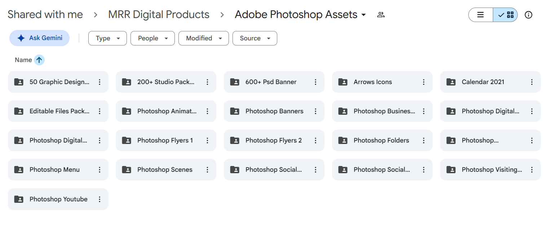Open more options for Photoshop Menu folder
Viewport: 548px width, 236px height.
coord(100,170)
